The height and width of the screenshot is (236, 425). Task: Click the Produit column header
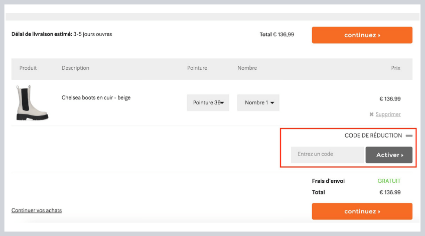point(28,68)
